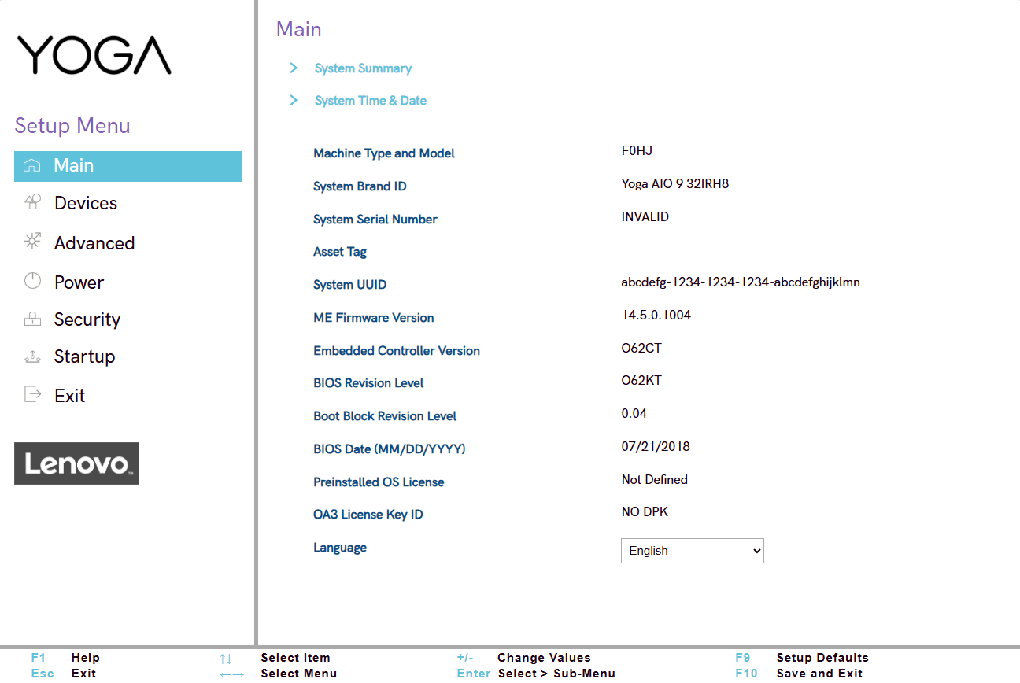Click the 14.5.0.1004 firmware value
This screenshot has height=683, width=1020.
pos(656,315)
